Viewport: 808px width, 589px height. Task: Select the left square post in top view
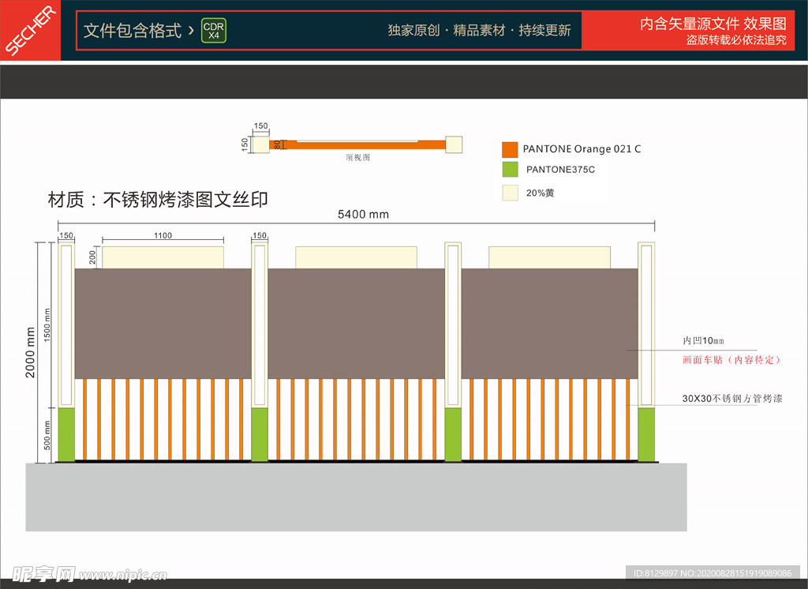(260, 144)
